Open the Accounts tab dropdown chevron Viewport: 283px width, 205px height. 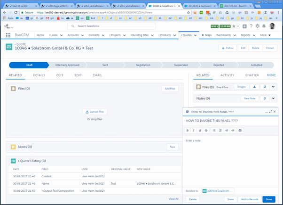82,35
